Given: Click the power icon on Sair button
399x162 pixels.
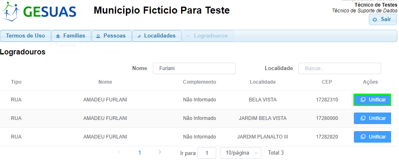Looking at the screenshot, I should click(375, 20).
